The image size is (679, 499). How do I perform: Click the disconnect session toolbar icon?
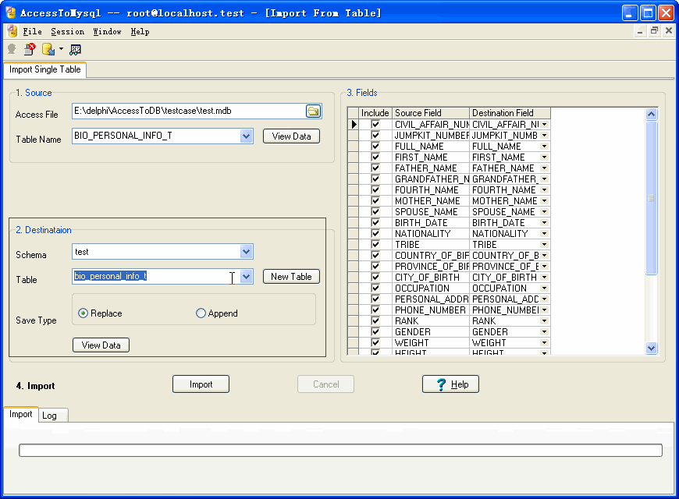click(30, 49)
